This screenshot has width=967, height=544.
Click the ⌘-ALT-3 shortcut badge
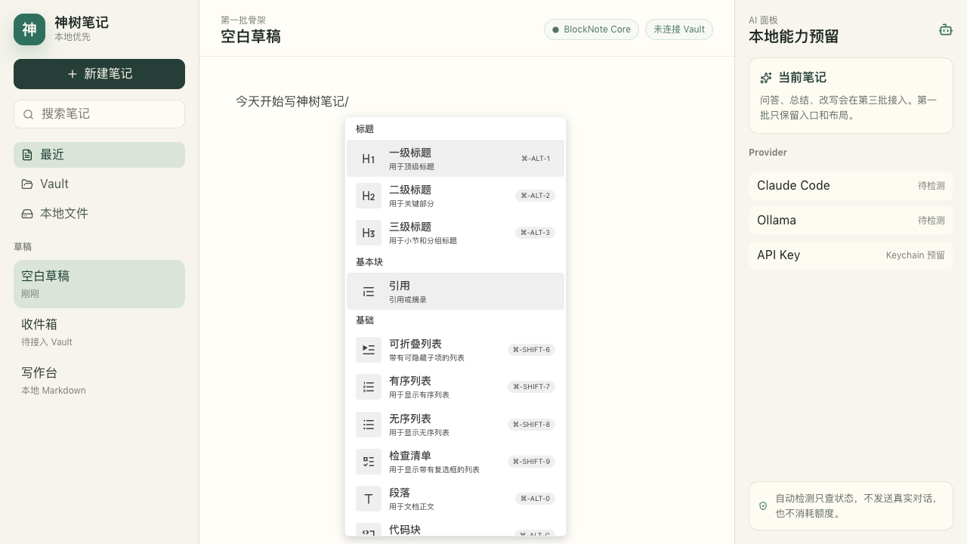[x=536, y=233]
